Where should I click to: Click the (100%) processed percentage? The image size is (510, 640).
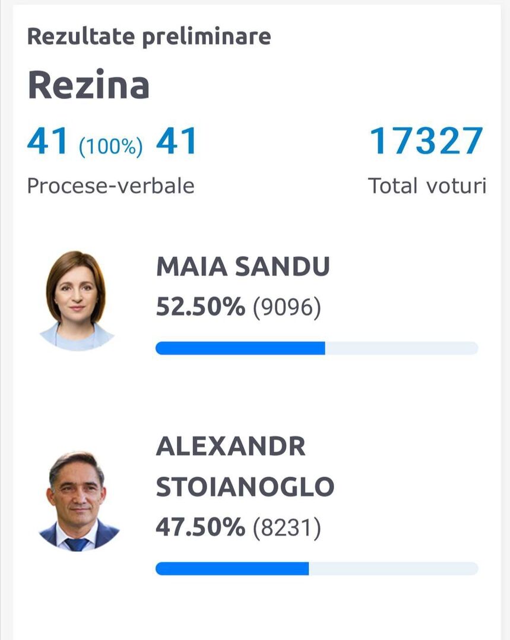pyautogui.click(x=111, y=146)
